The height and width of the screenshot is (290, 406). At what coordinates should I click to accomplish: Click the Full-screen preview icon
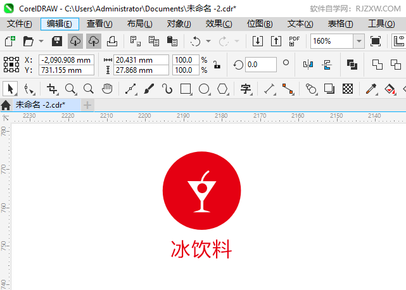click(376, 41)
